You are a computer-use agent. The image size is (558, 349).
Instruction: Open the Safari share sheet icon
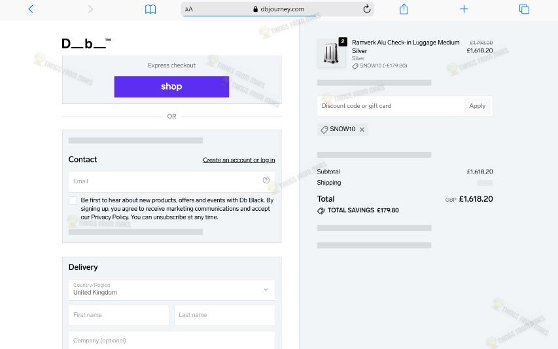tap(404, 9)
